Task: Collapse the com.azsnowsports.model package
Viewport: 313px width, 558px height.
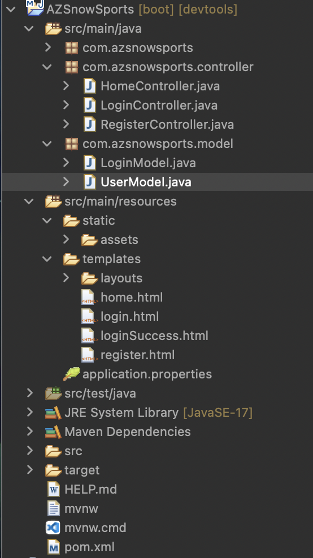Action: tap(47, 144)
